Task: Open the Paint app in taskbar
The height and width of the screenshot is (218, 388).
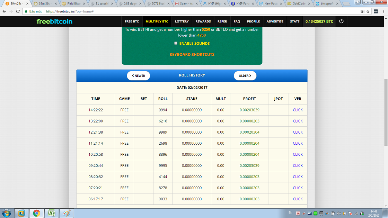Action: pos(67,213)
